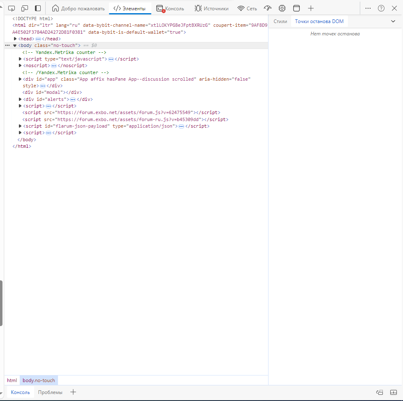Open the Консоль drawer tab
The width and height of the screenshot is (403, 401).
[20, 392]
